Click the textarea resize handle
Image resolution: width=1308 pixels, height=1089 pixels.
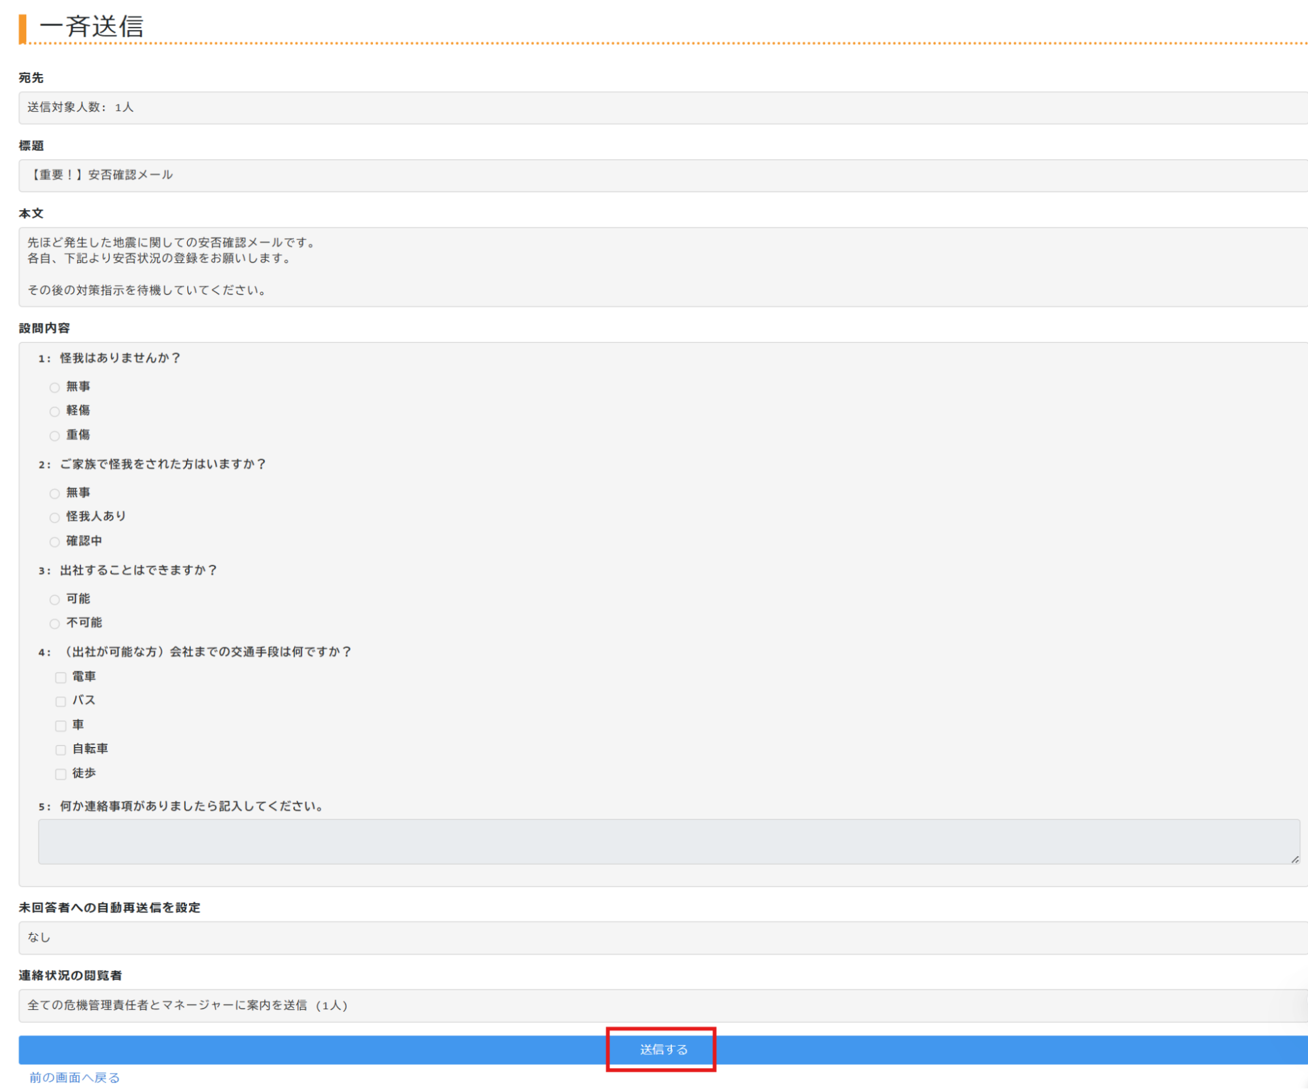pos(1295,859)
